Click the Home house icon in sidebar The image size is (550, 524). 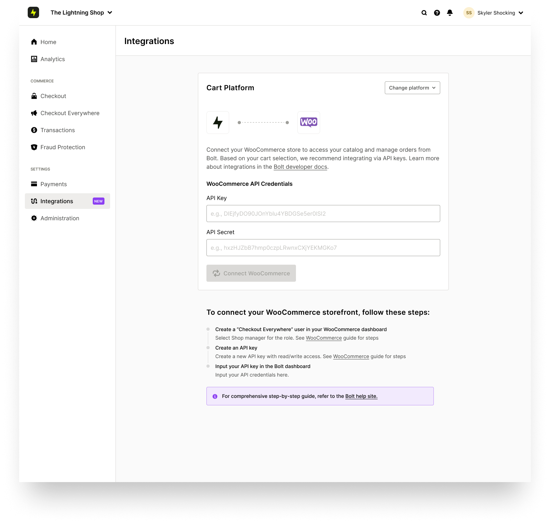click(x=34, y=42)
